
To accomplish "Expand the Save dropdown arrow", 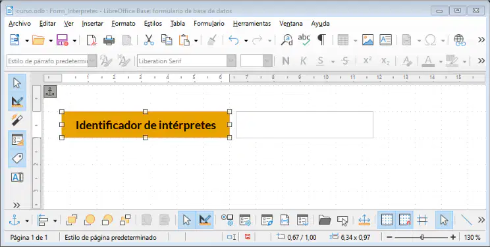I will [74, 41].
